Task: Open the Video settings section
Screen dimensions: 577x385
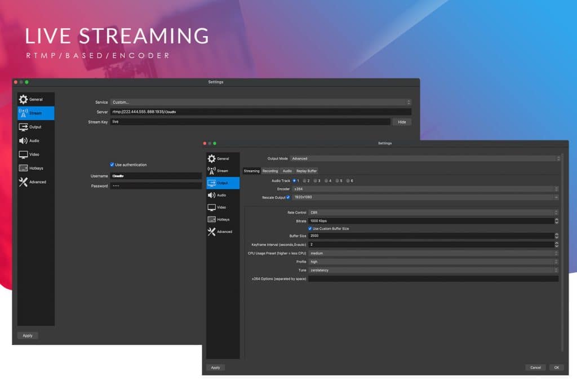Action: (223, 207)
